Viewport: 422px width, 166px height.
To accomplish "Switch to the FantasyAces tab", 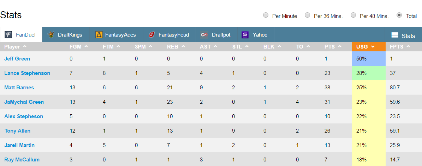I will coord(116,34).
